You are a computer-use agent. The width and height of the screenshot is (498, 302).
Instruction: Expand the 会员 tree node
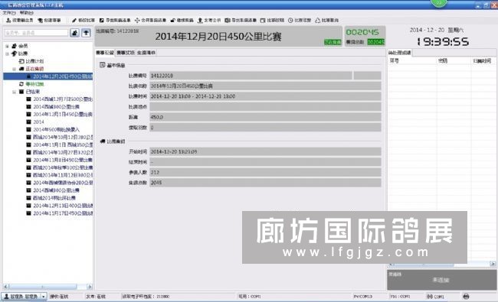pos(7,46)
